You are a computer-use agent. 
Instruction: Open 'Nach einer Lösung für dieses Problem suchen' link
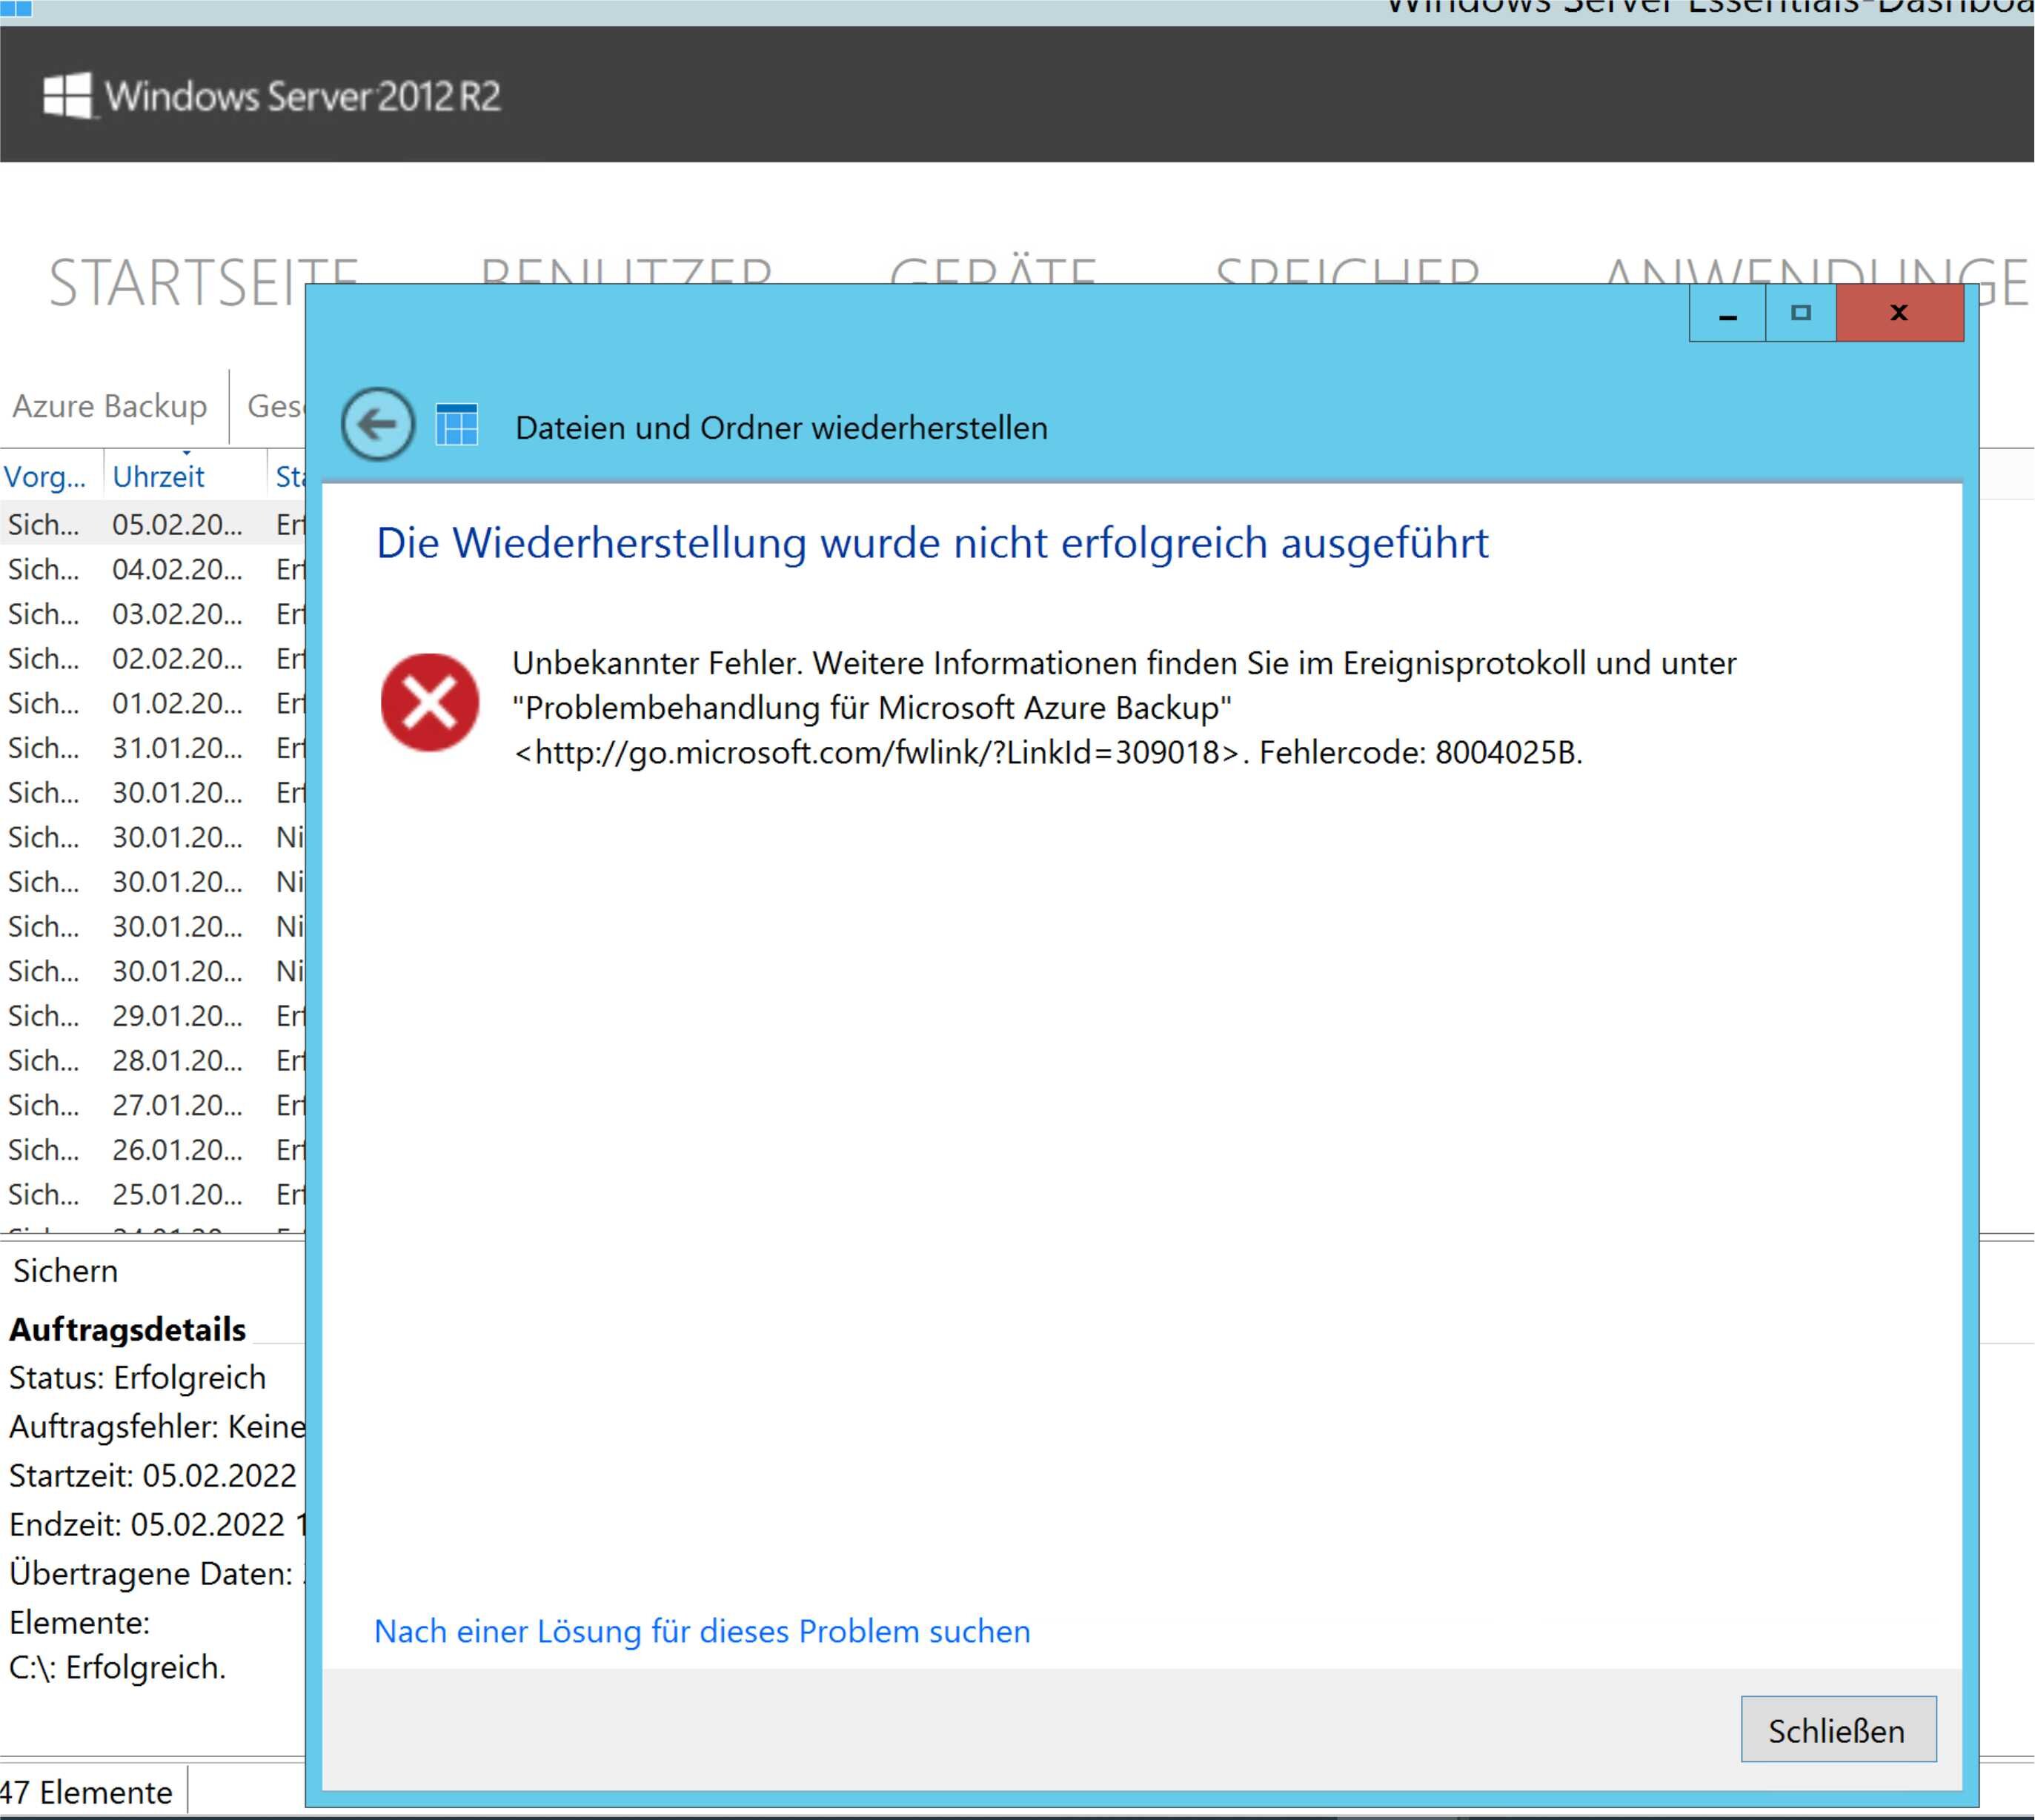point(702,1631)
